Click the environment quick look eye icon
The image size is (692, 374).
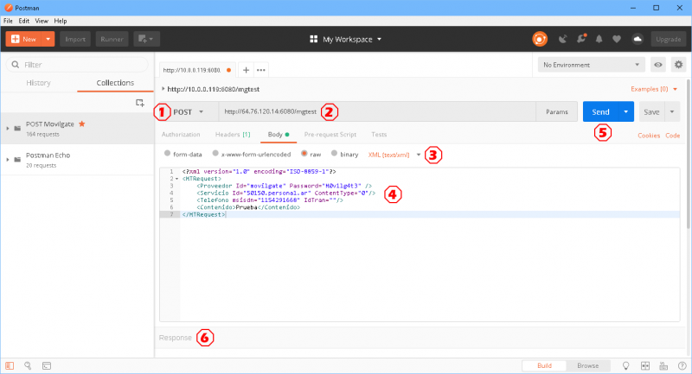tap(658, 65)
